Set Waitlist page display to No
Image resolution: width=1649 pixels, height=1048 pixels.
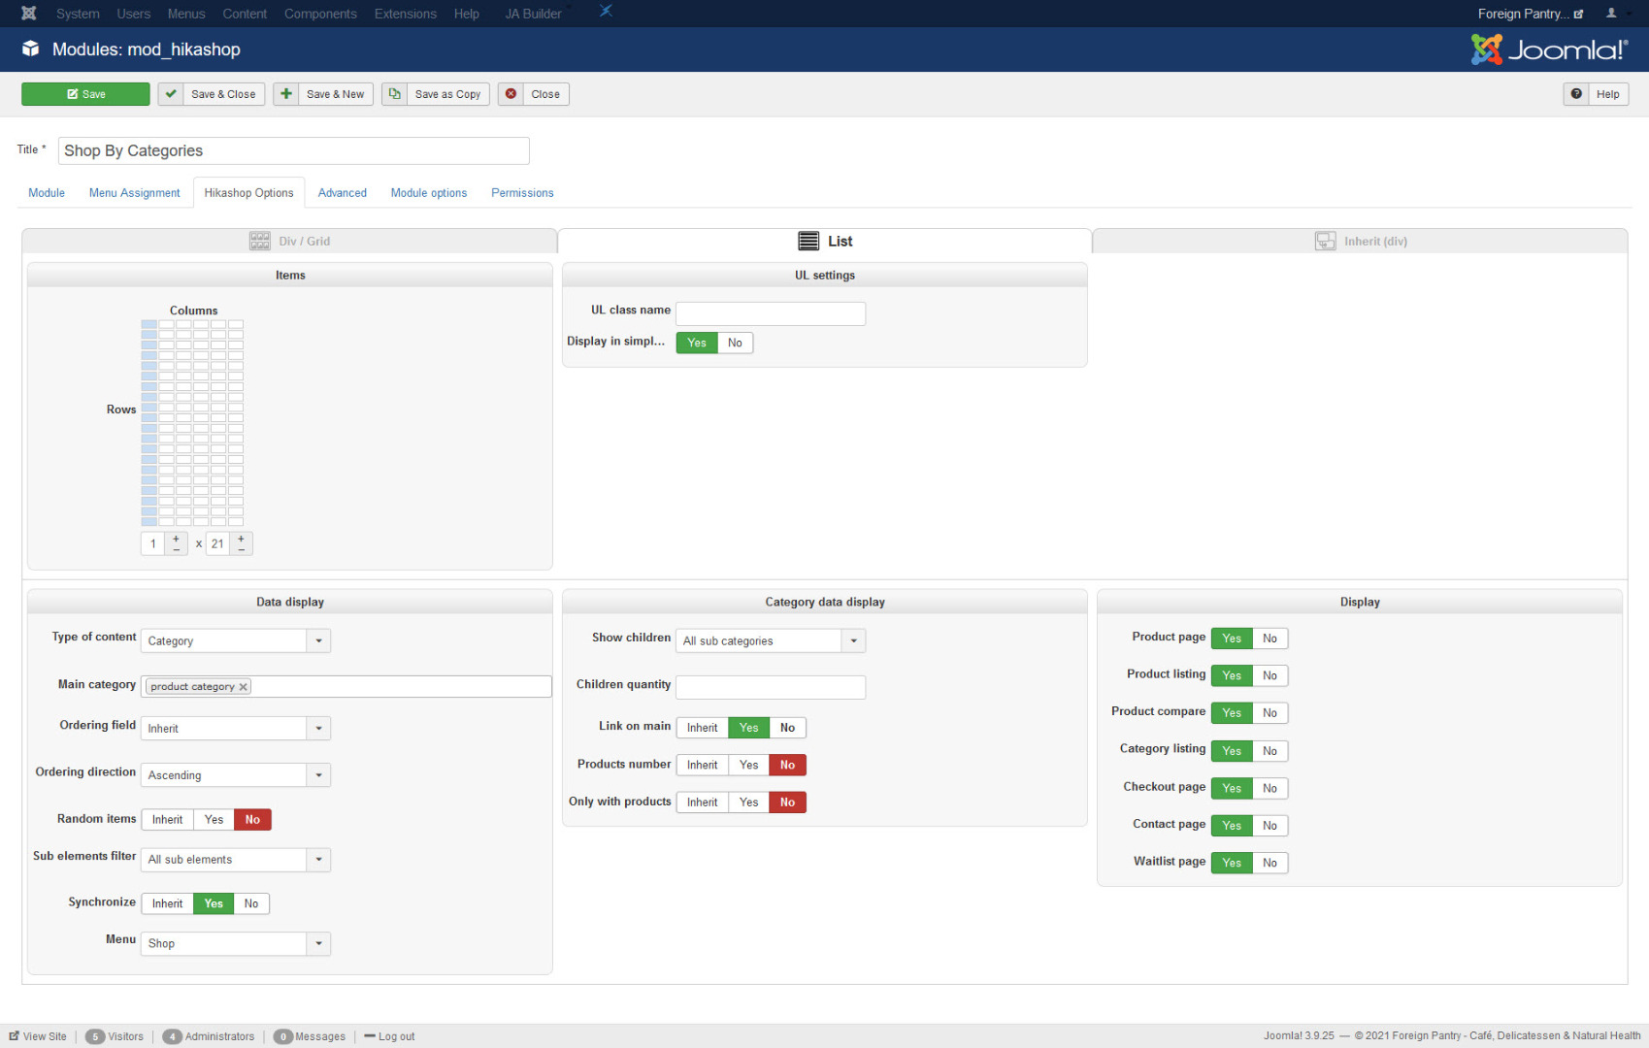1270,863
